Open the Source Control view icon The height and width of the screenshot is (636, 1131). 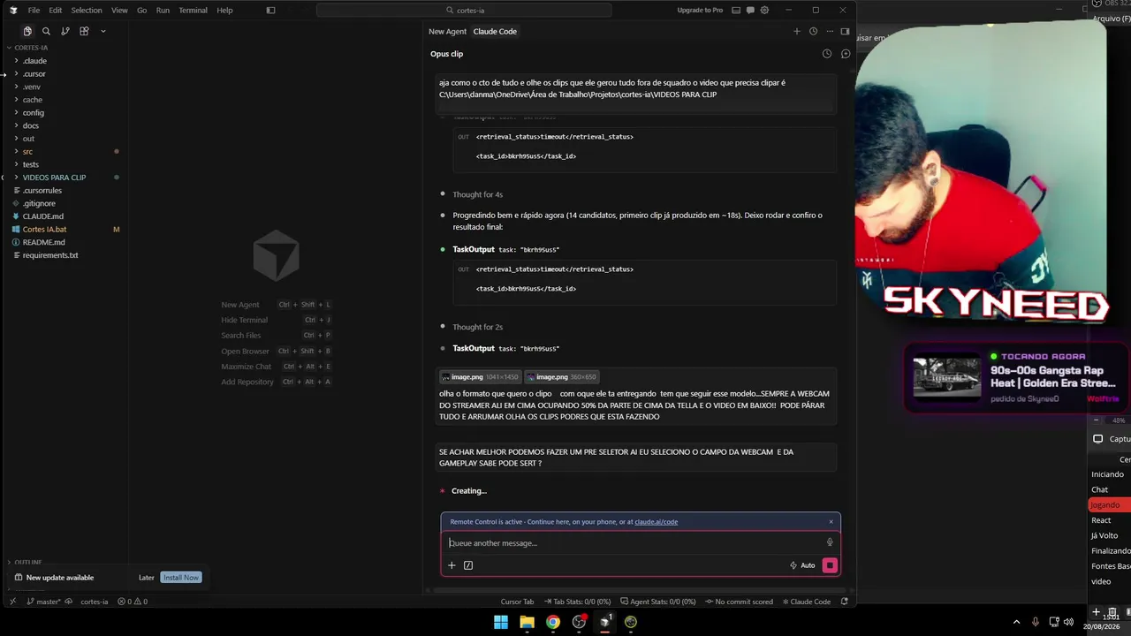pos(65,31)
